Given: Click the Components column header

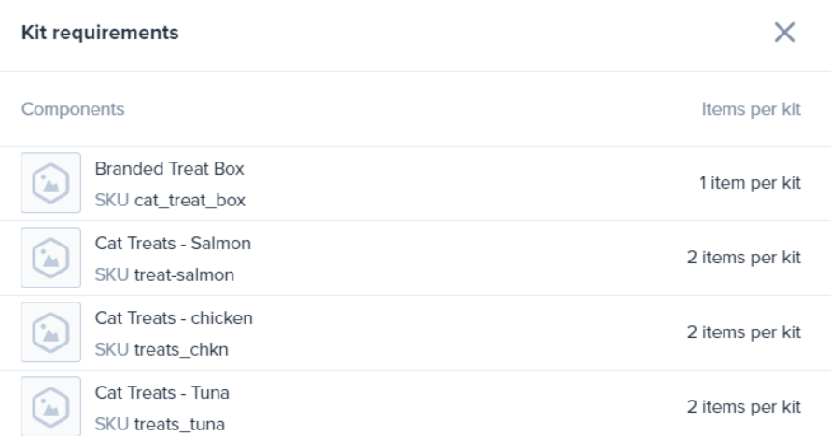Looking at the screenshot, I should [73, 109].
